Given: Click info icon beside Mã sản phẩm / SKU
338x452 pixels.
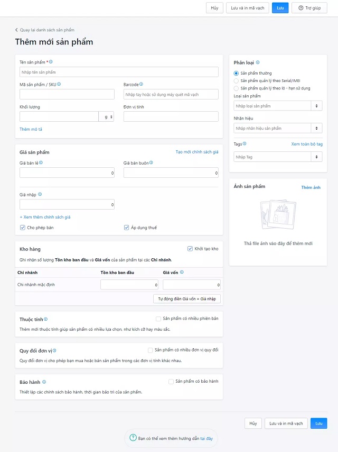Looking at the screenshot, I should 59,84.
